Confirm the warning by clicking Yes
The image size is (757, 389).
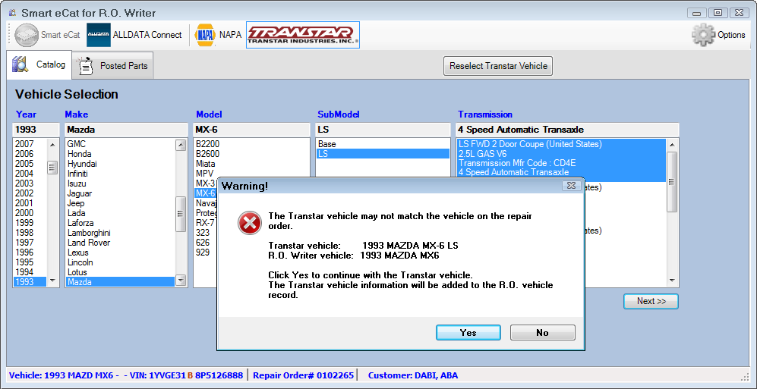coord(468,333)
